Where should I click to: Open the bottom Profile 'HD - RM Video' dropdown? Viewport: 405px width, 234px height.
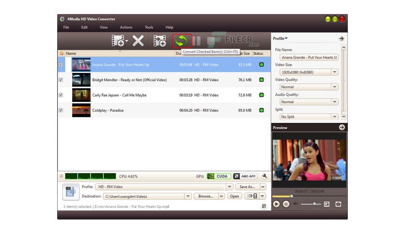coord(164,187)
